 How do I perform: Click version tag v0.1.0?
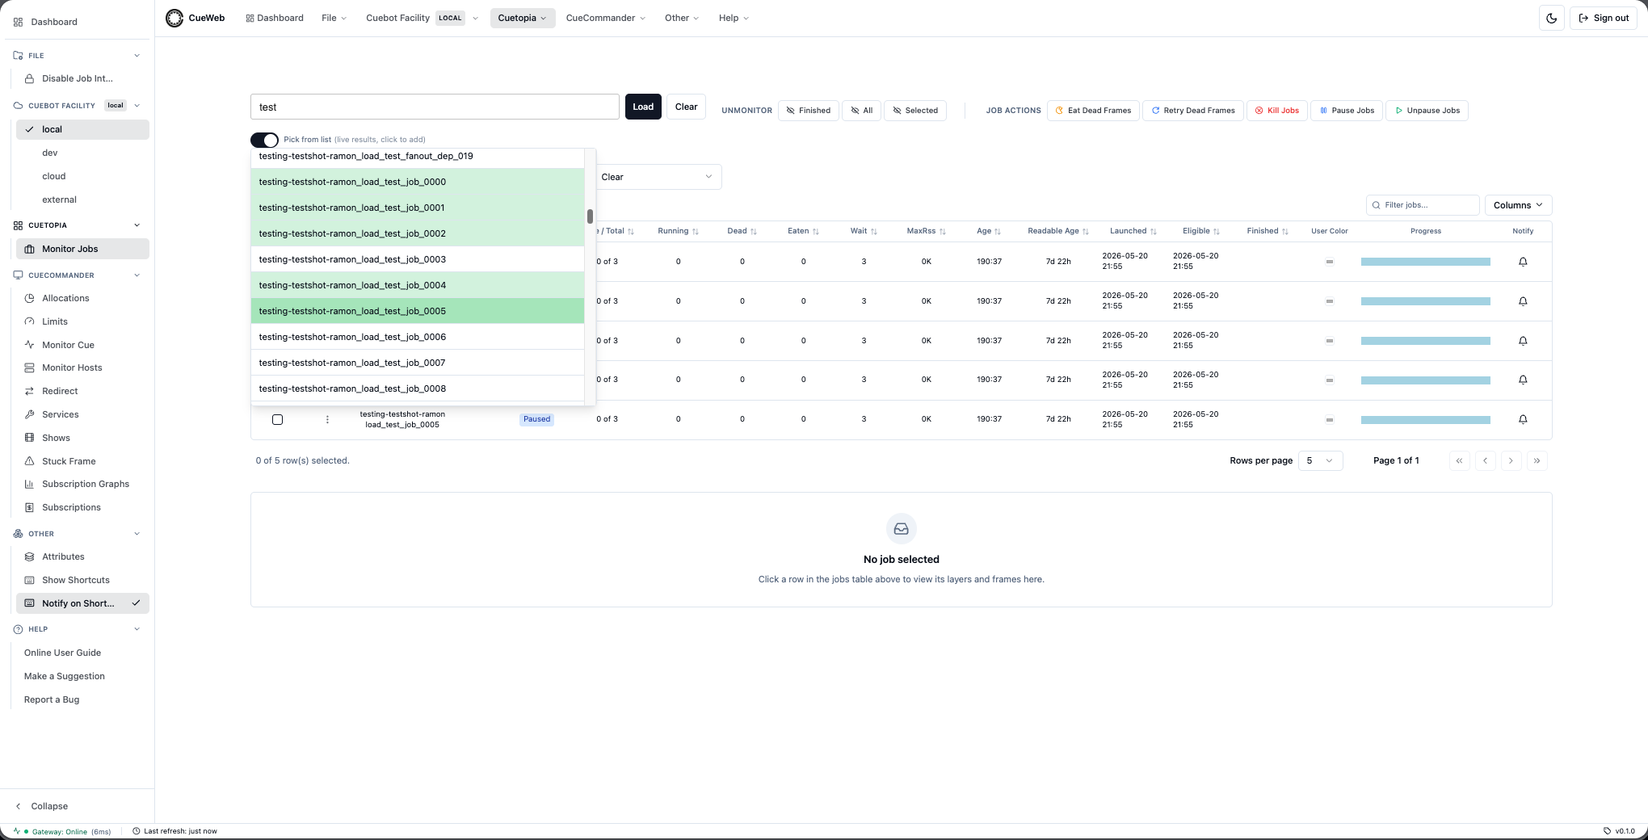pos(1620,831)
